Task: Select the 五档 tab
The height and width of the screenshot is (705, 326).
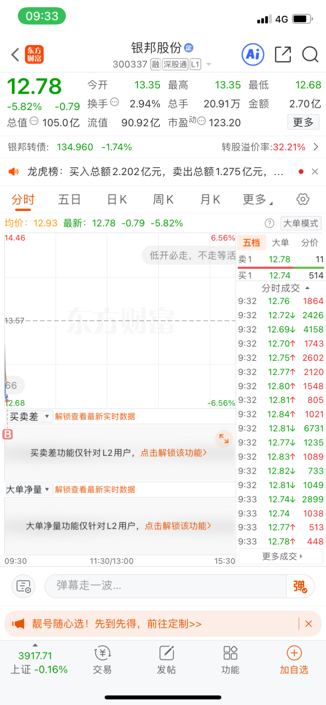Action: [252, 243]
